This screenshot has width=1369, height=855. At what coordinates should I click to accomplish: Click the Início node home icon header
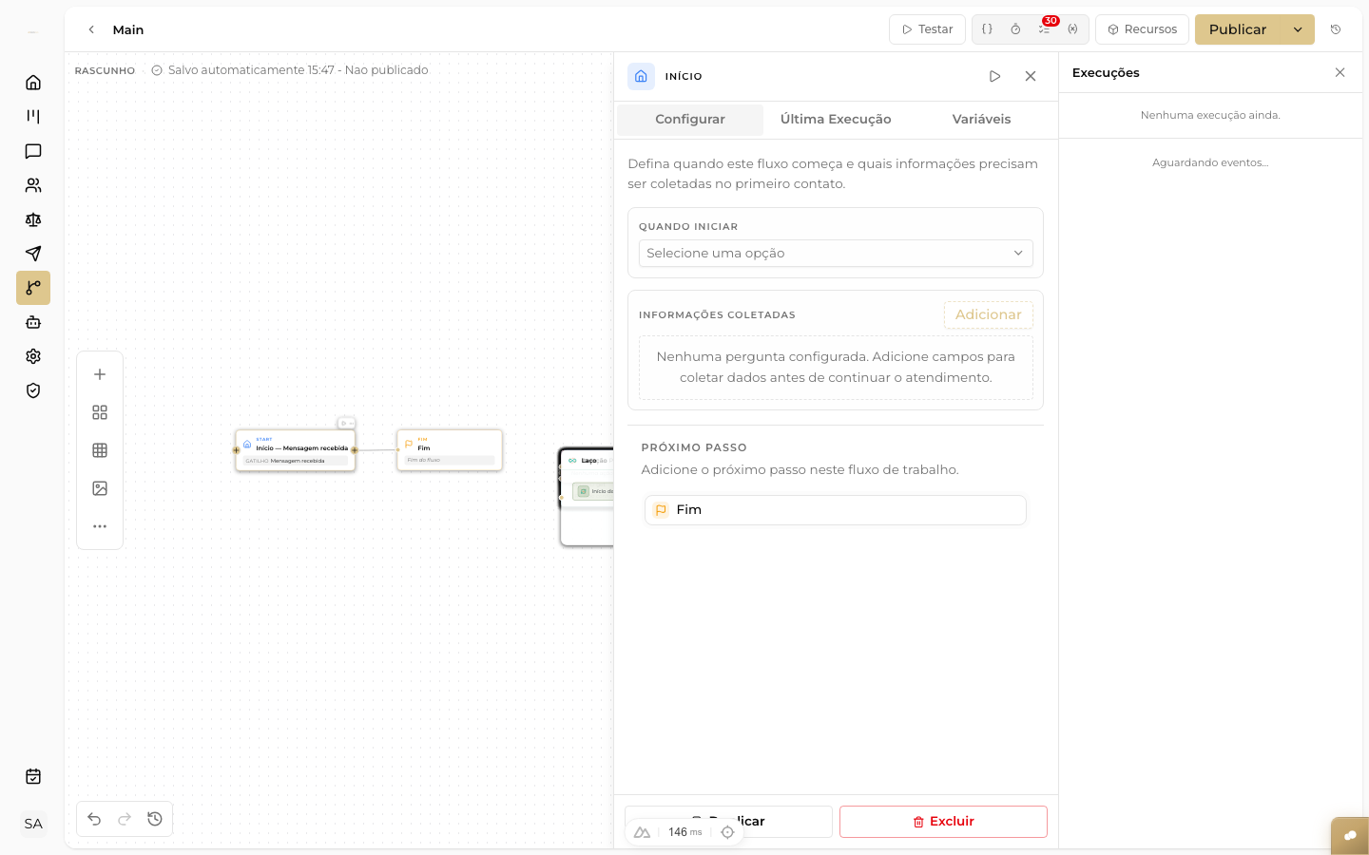tap(641, 76)
